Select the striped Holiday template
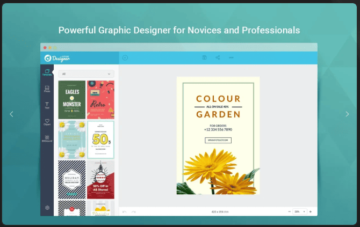 coord(72,180)
